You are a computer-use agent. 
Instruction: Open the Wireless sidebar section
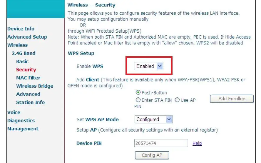pyautogui.click(x=17, y=45)
